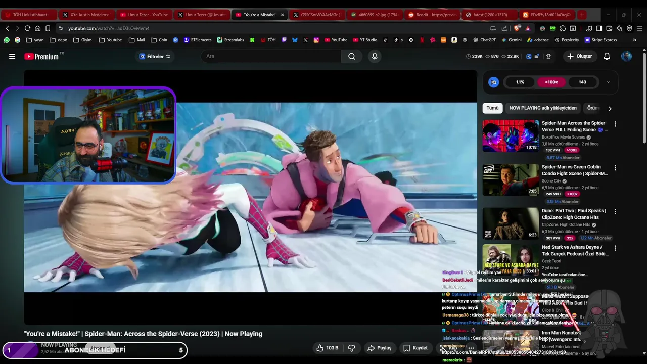Open the YouTube hamburger guide menu
Viewport: 647px width, 364px height.
[x=12, y=56]
